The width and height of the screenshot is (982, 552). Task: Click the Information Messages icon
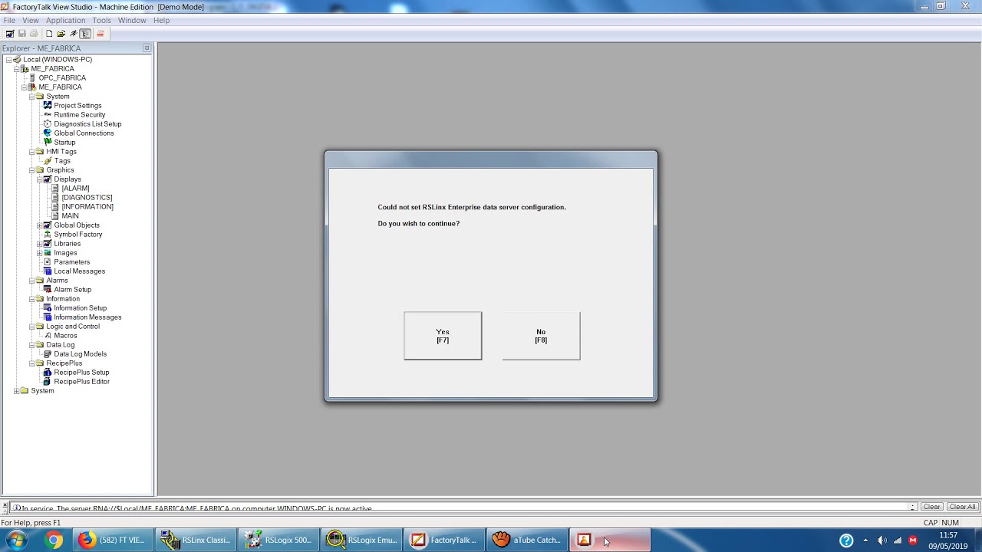(x=48, y=317)
